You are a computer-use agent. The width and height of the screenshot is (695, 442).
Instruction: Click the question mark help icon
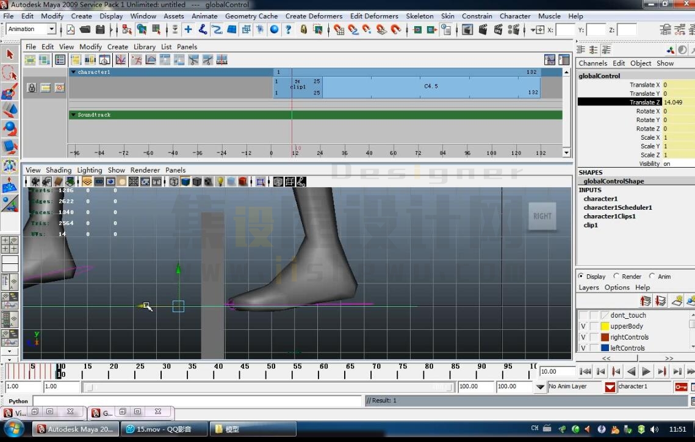click(x=289, y=30)
